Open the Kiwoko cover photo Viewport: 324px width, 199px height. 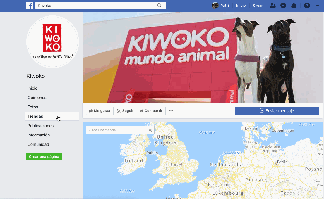click(203, 58)
